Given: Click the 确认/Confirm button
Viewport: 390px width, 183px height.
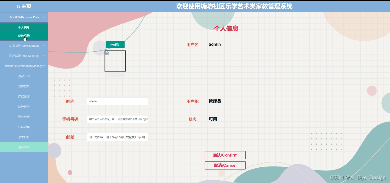Looking at the screenshot, I should [225, 155].
